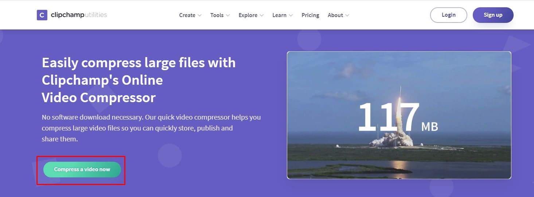Go to the Pricing page
The height and width of the screenshot is (197, 534).
tap(310, 15)
